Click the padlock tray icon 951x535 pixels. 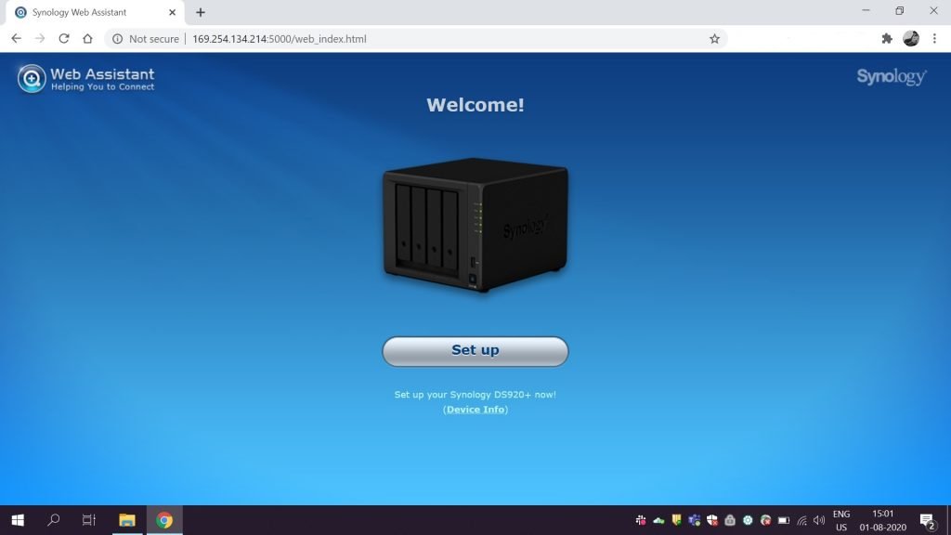tap(730, 520)
